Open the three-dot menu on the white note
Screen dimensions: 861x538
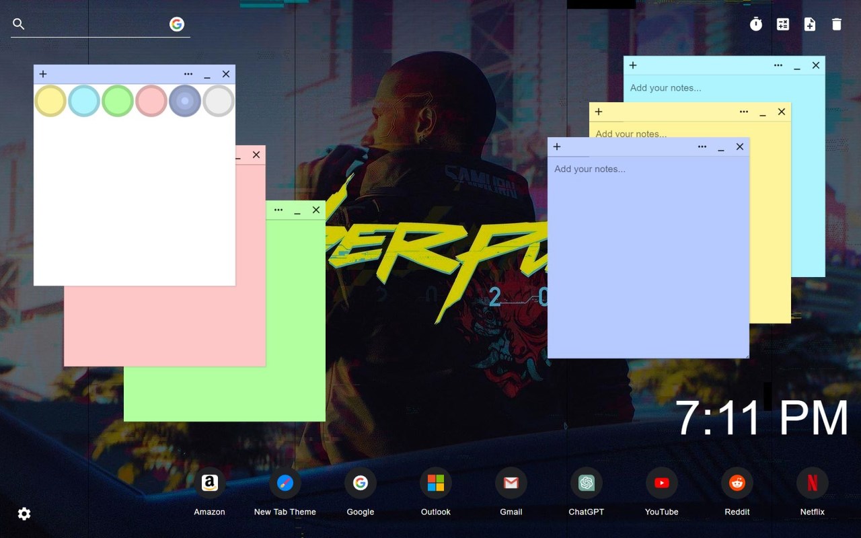(188, 74)
